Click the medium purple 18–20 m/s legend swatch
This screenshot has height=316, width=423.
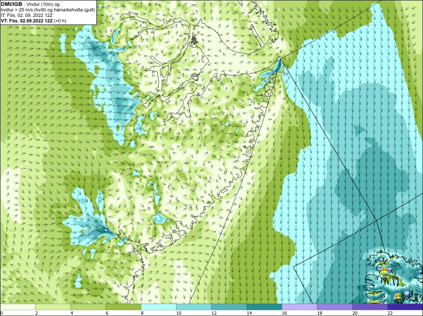[335, 307]
